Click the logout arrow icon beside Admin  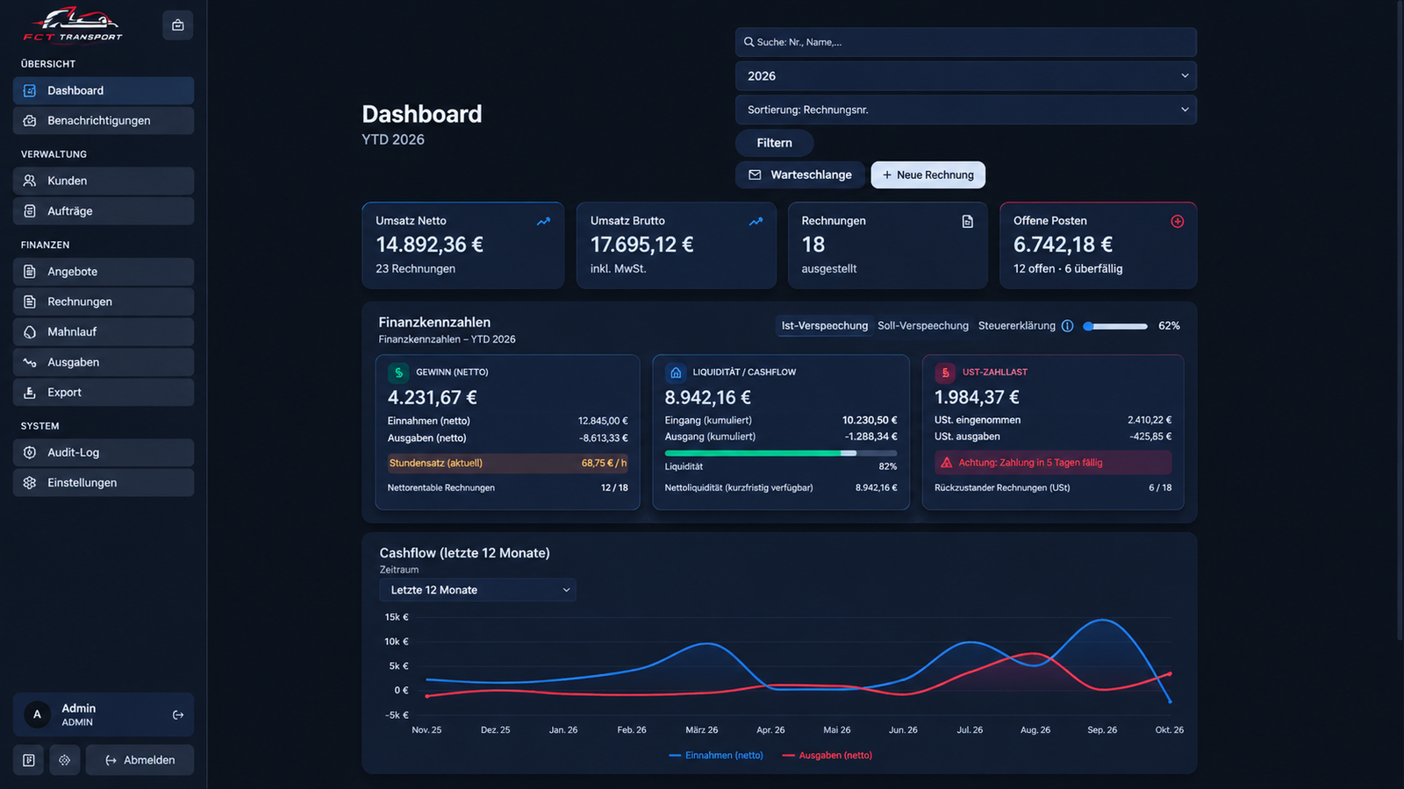point(178,715)
